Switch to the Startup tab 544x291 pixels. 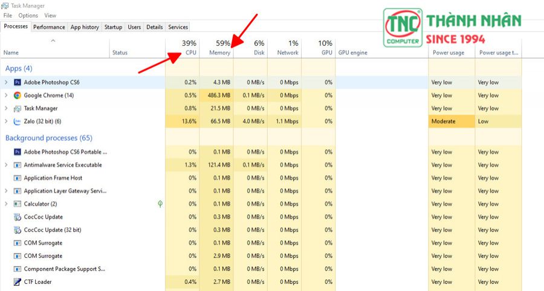113,27
